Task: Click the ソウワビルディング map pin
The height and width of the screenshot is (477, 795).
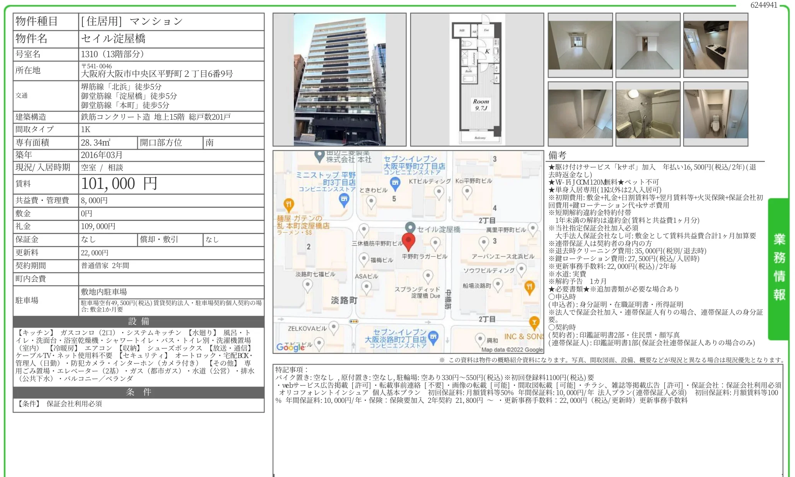Action: (521, 268)
